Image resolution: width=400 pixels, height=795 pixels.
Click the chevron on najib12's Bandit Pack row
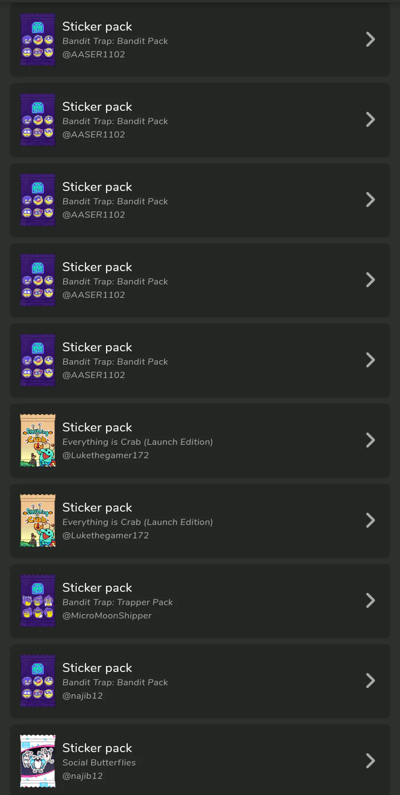click(371, 680)
